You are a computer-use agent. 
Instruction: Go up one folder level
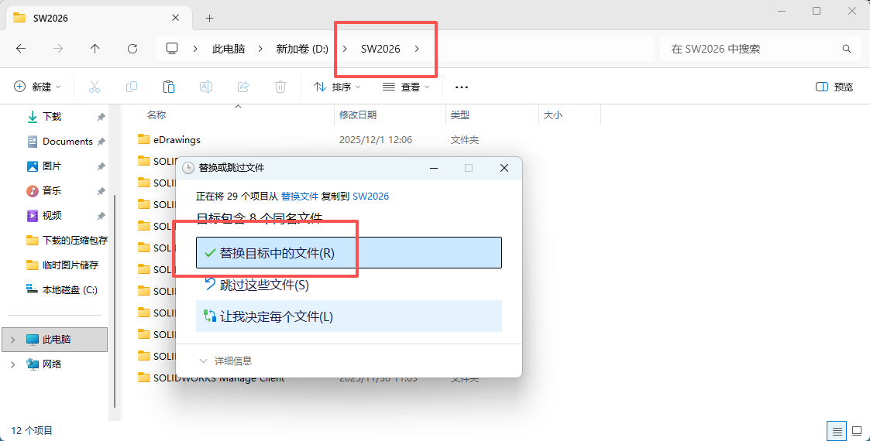click(x=95, y=49)
